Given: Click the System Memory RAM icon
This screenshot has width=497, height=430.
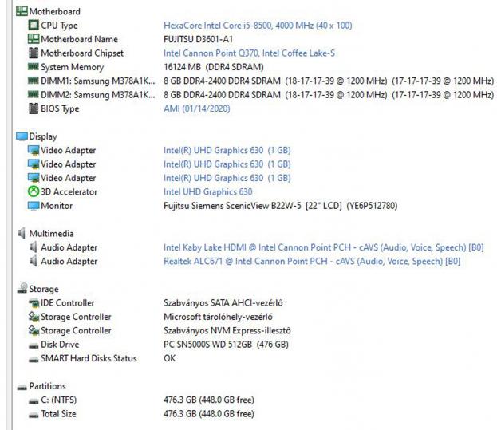Looking at the screenshot, I should [x=34, y=66].
